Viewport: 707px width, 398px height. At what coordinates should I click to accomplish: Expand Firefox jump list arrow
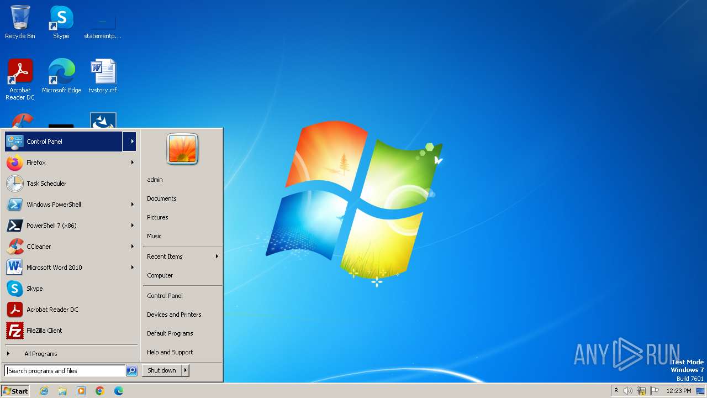click(132, 163)
